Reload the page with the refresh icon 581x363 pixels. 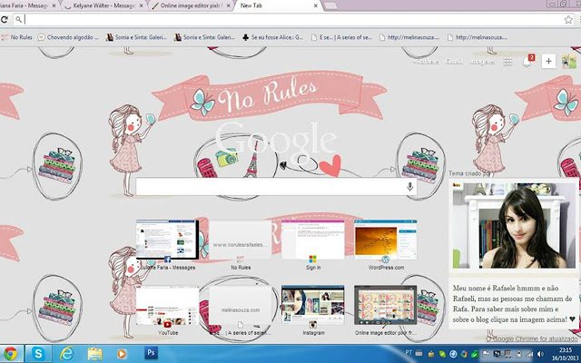tap(4, 20)
